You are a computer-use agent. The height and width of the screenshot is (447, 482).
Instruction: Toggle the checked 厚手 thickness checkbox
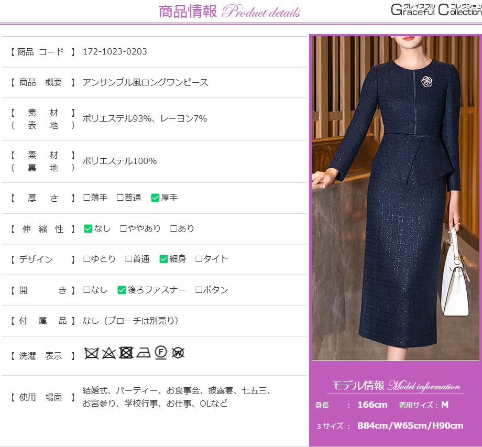pos(155,198)
